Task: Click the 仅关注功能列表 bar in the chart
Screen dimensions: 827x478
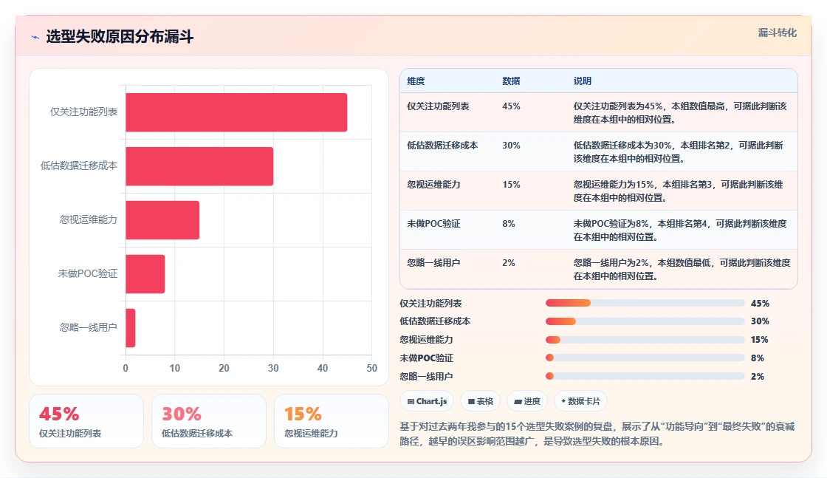Action: click(236, 112)
